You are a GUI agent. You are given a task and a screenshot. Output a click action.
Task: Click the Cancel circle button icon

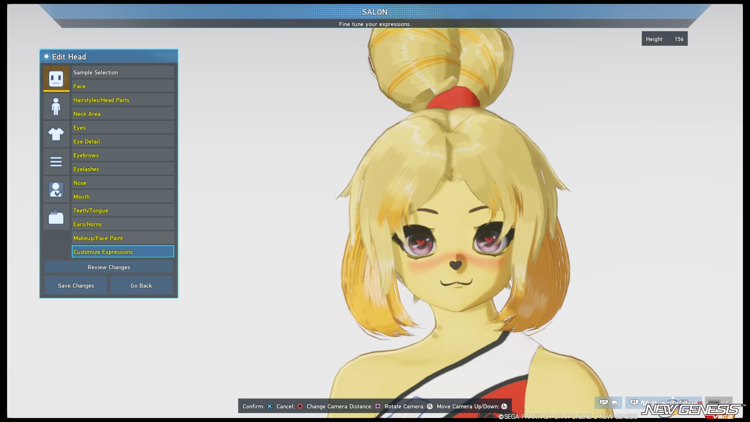300,406
